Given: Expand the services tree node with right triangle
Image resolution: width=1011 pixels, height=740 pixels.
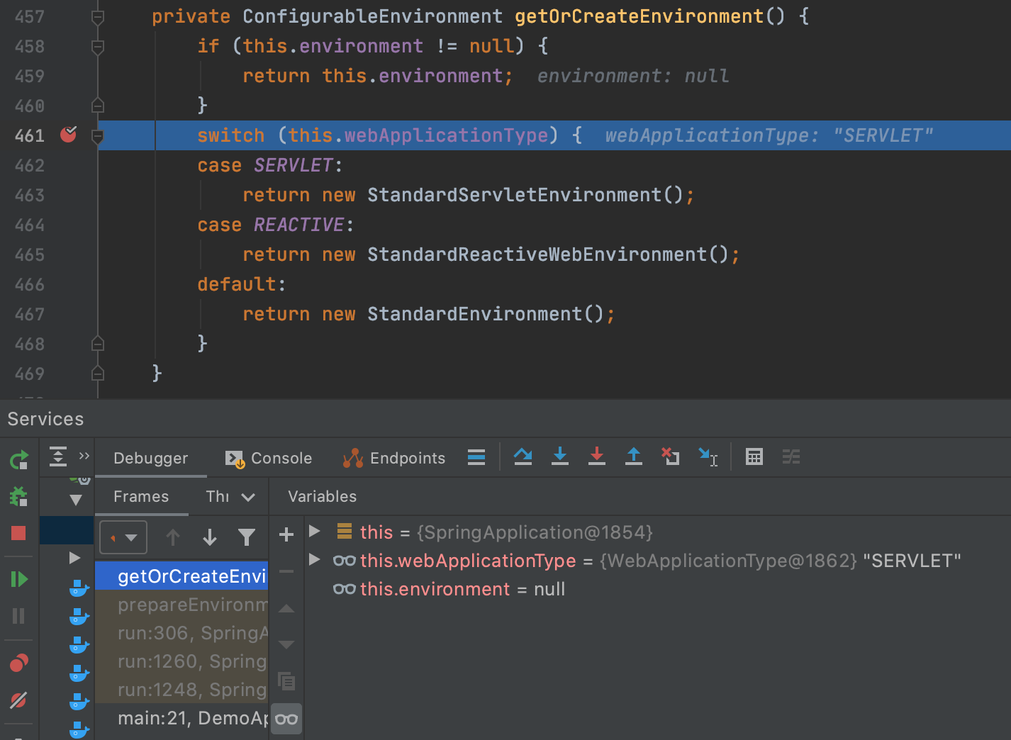Looking at the screenshot, I should 74,558.
